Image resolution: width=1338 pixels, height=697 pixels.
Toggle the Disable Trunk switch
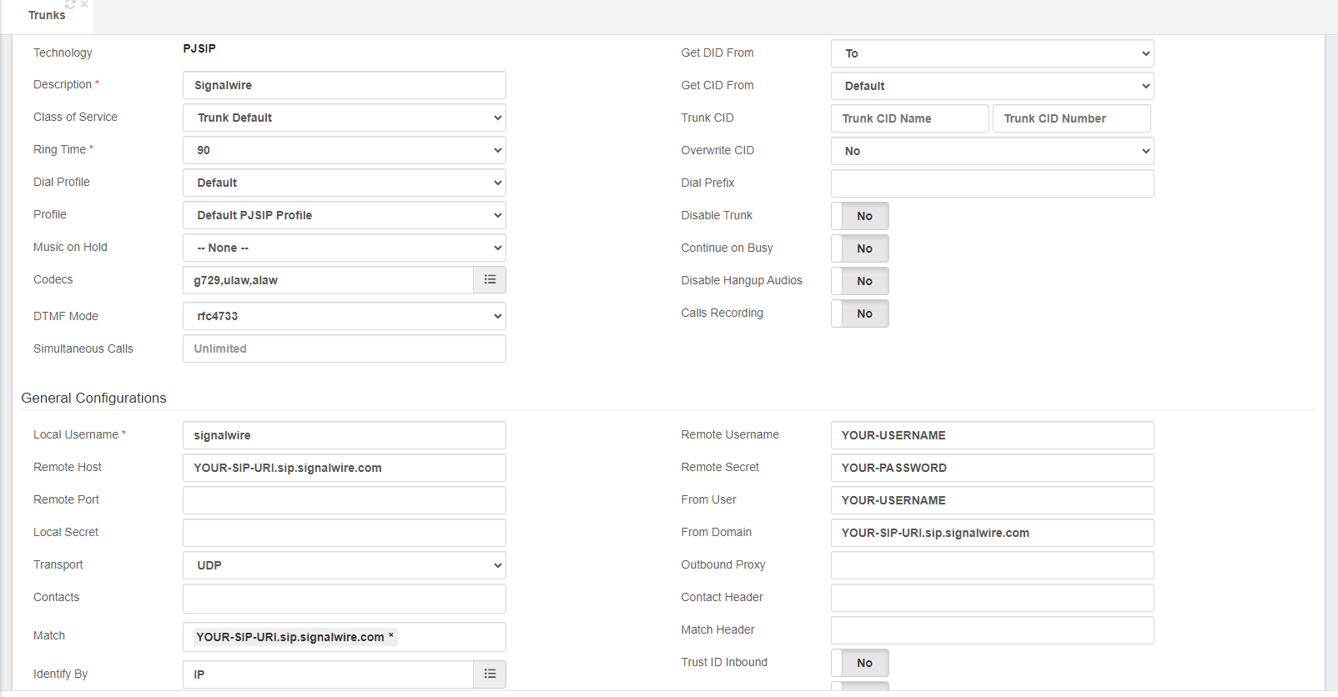coord(860,216)
